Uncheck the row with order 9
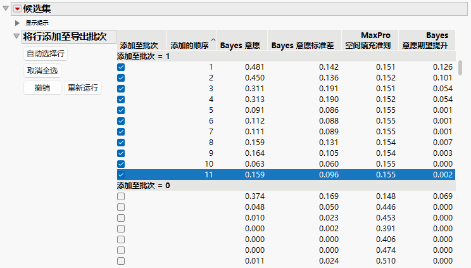The image size is (471, 268). pos(121,153)
